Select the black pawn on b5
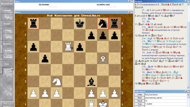This screenshot has height=107, width=190. point(45,58)
